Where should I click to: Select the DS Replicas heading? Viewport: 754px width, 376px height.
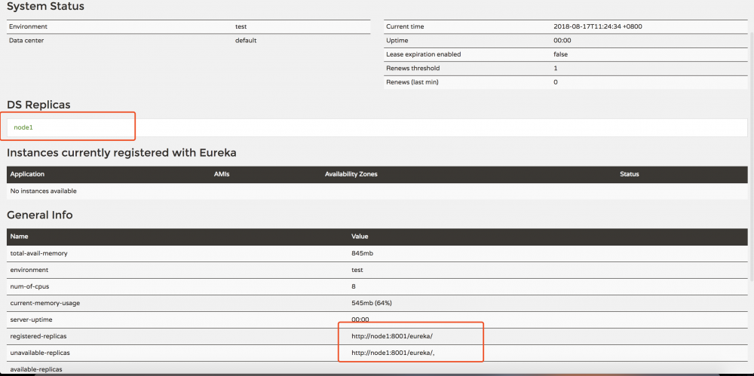(x=38, y=105)
